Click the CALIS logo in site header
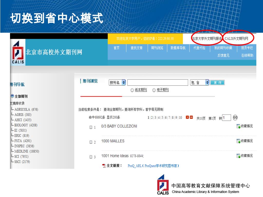Image resolution: width=263 pixels, height=197 pixels. pos(18,52)
